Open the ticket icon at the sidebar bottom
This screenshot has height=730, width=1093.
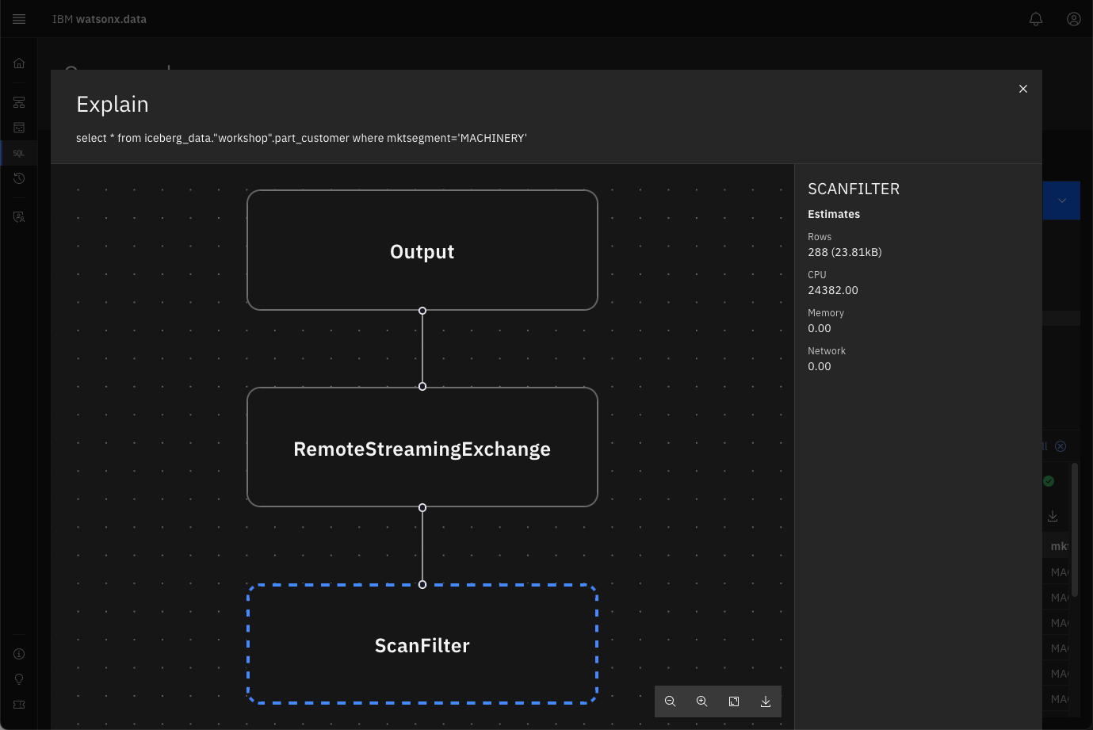(19, 705)
